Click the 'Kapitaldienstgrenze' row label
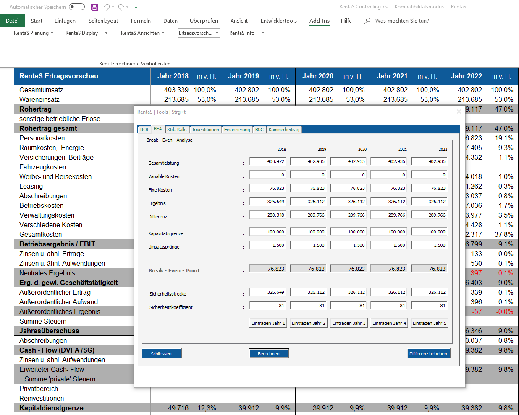 pos(51,408)
